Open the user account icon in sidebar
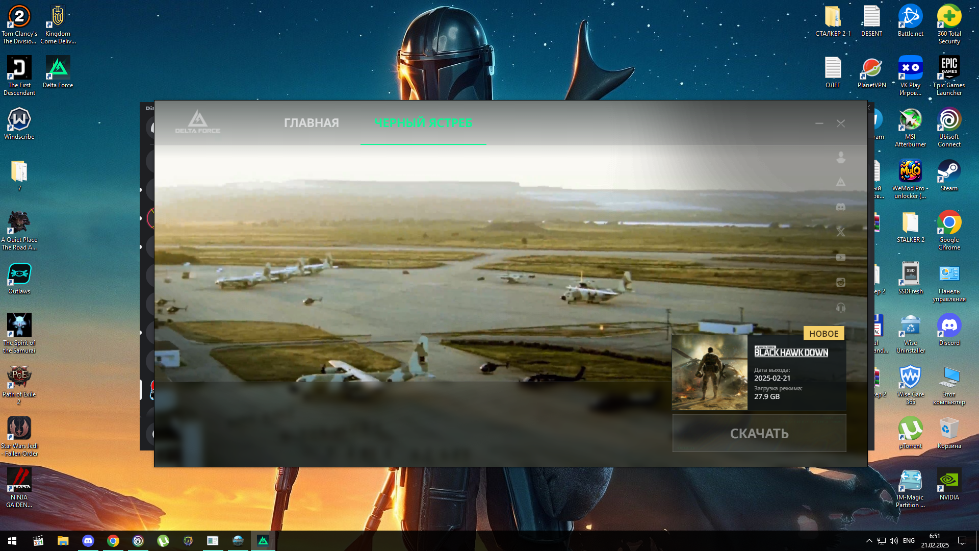This screenshot has width=979, height=551. [x=841, y=158]
